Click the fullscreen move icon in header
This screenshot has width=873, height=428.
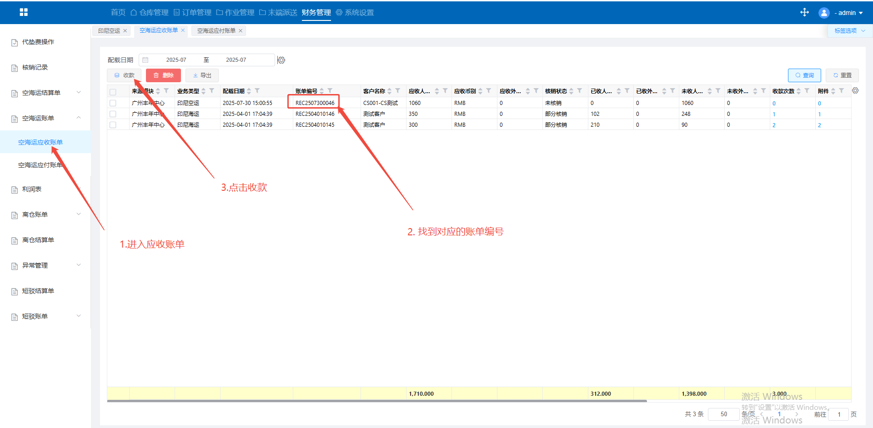click(x=804, y=12)
